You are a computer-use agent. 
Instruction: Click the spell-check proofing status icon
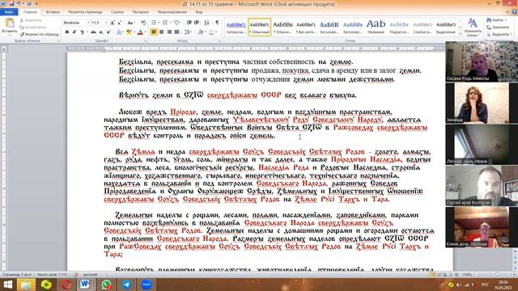[x=75, y=275]
